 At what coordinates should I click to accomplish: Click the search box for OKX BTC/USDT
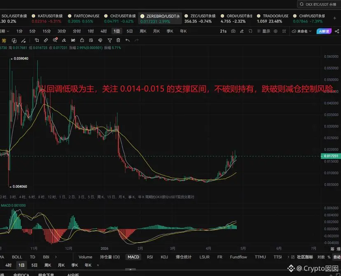pyautogui.click(x=319, y=4)
